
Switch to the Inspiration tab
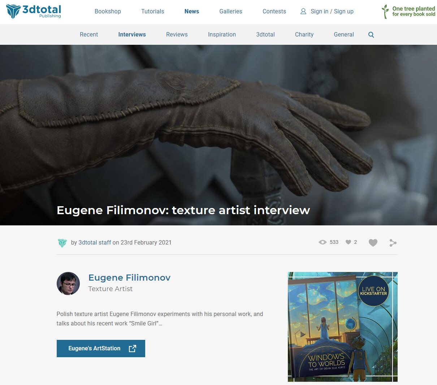(222, 35)
